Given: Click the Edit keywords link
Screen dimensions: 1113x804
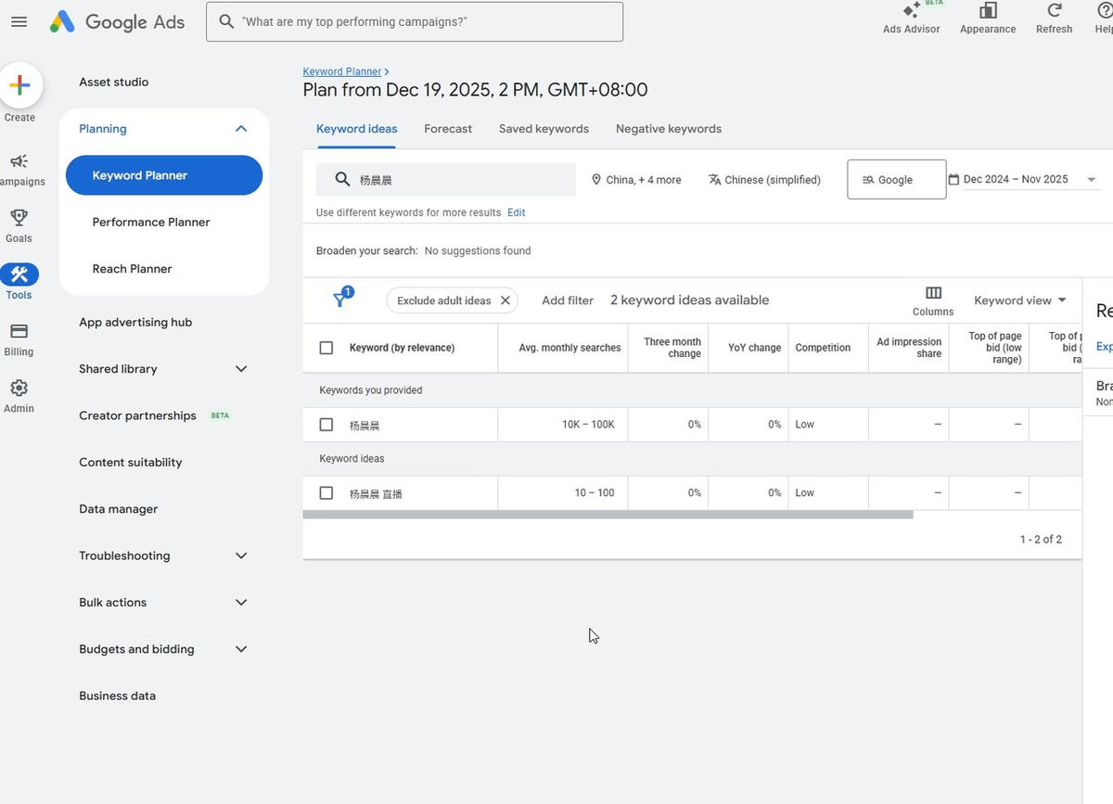Looking at the screenshot, I should click(x=517, y=212).
